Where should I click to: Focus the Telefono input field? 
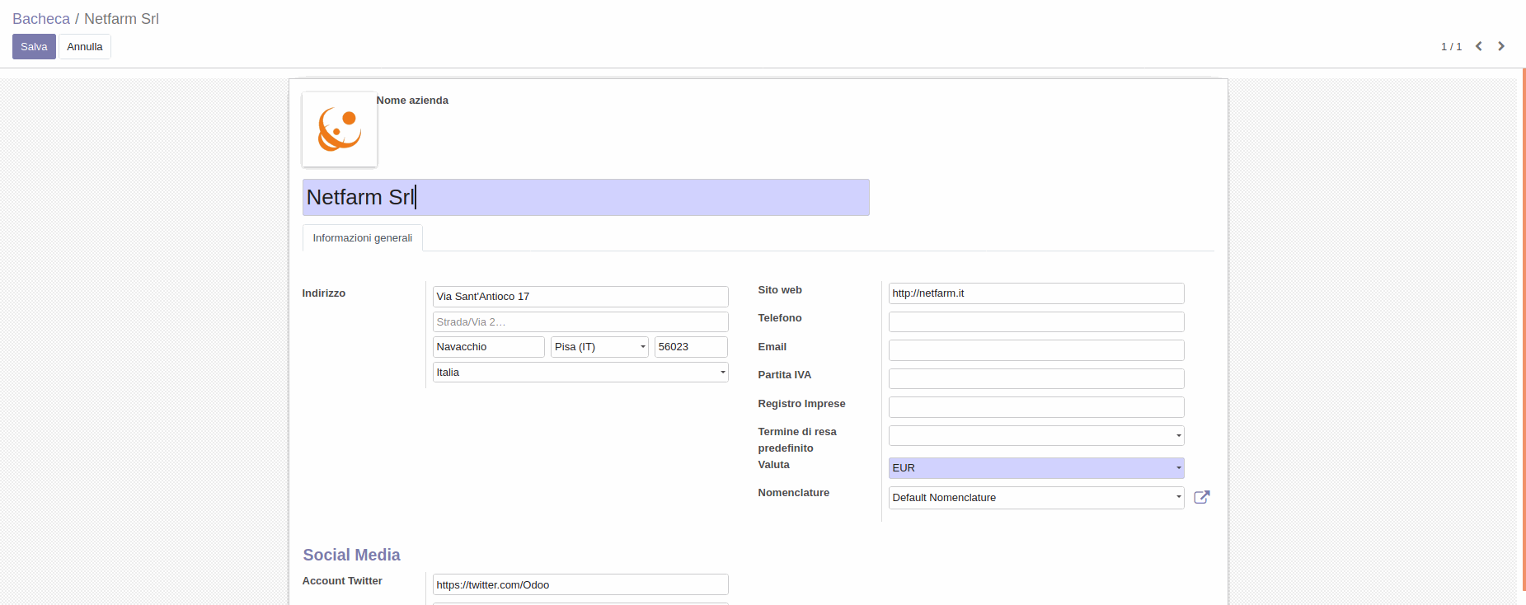(x=1036, y=321)
